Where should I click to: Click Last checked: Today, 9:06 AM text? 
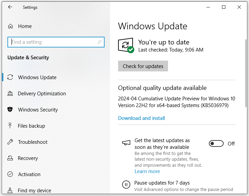(171, 50)
